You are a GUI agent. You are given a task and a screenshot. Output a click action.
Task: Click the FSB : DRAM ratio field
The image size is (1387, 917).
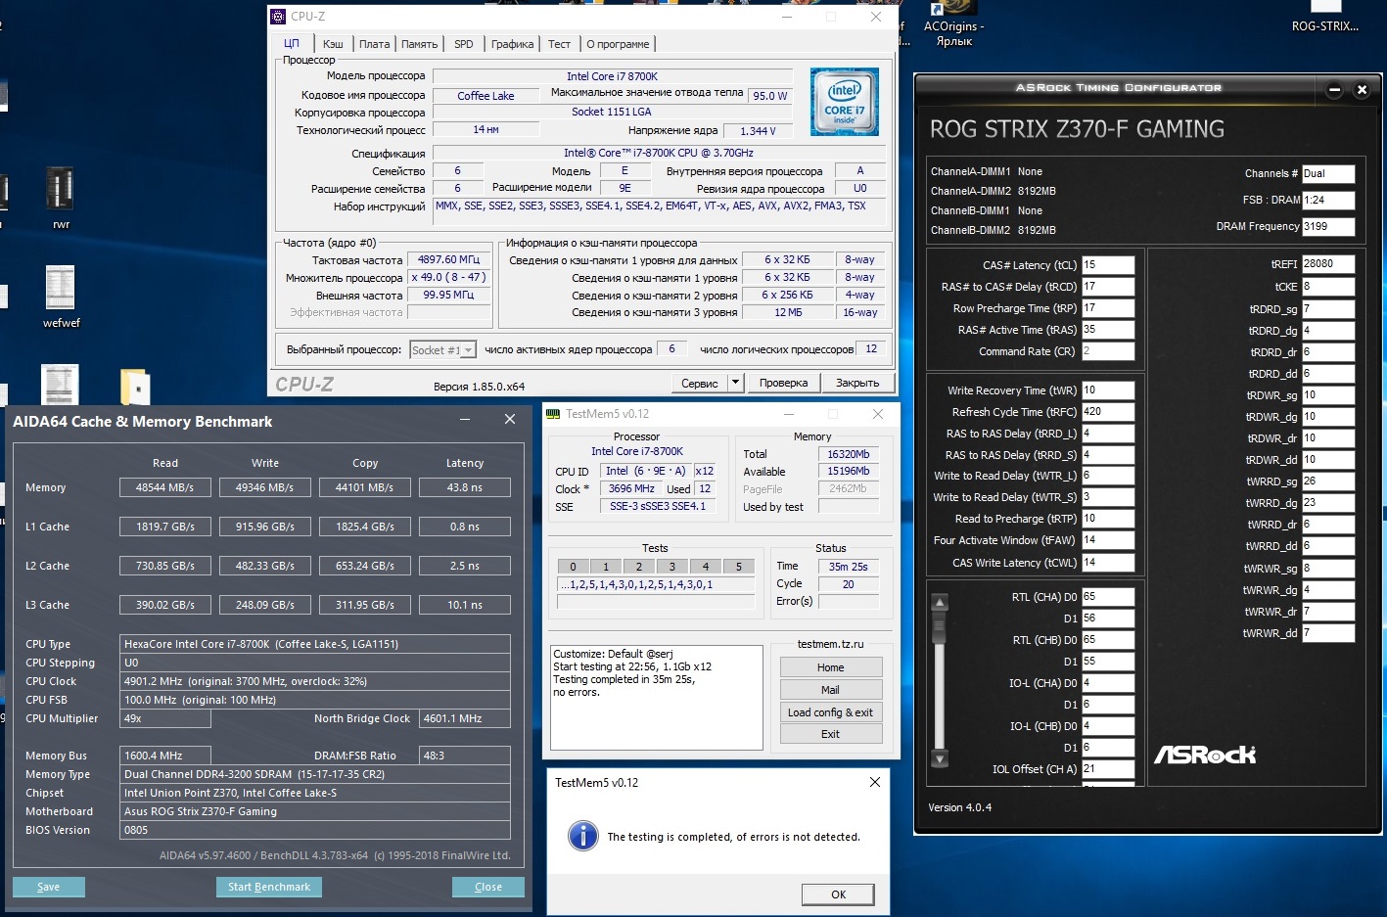pyautogui.click(x=1328, y=200)
